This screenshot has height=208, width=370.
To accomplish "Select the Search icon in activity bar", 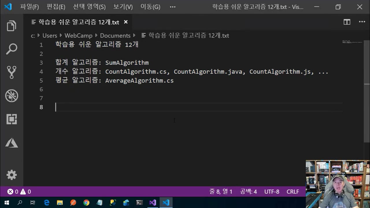I will coord(12,49).
